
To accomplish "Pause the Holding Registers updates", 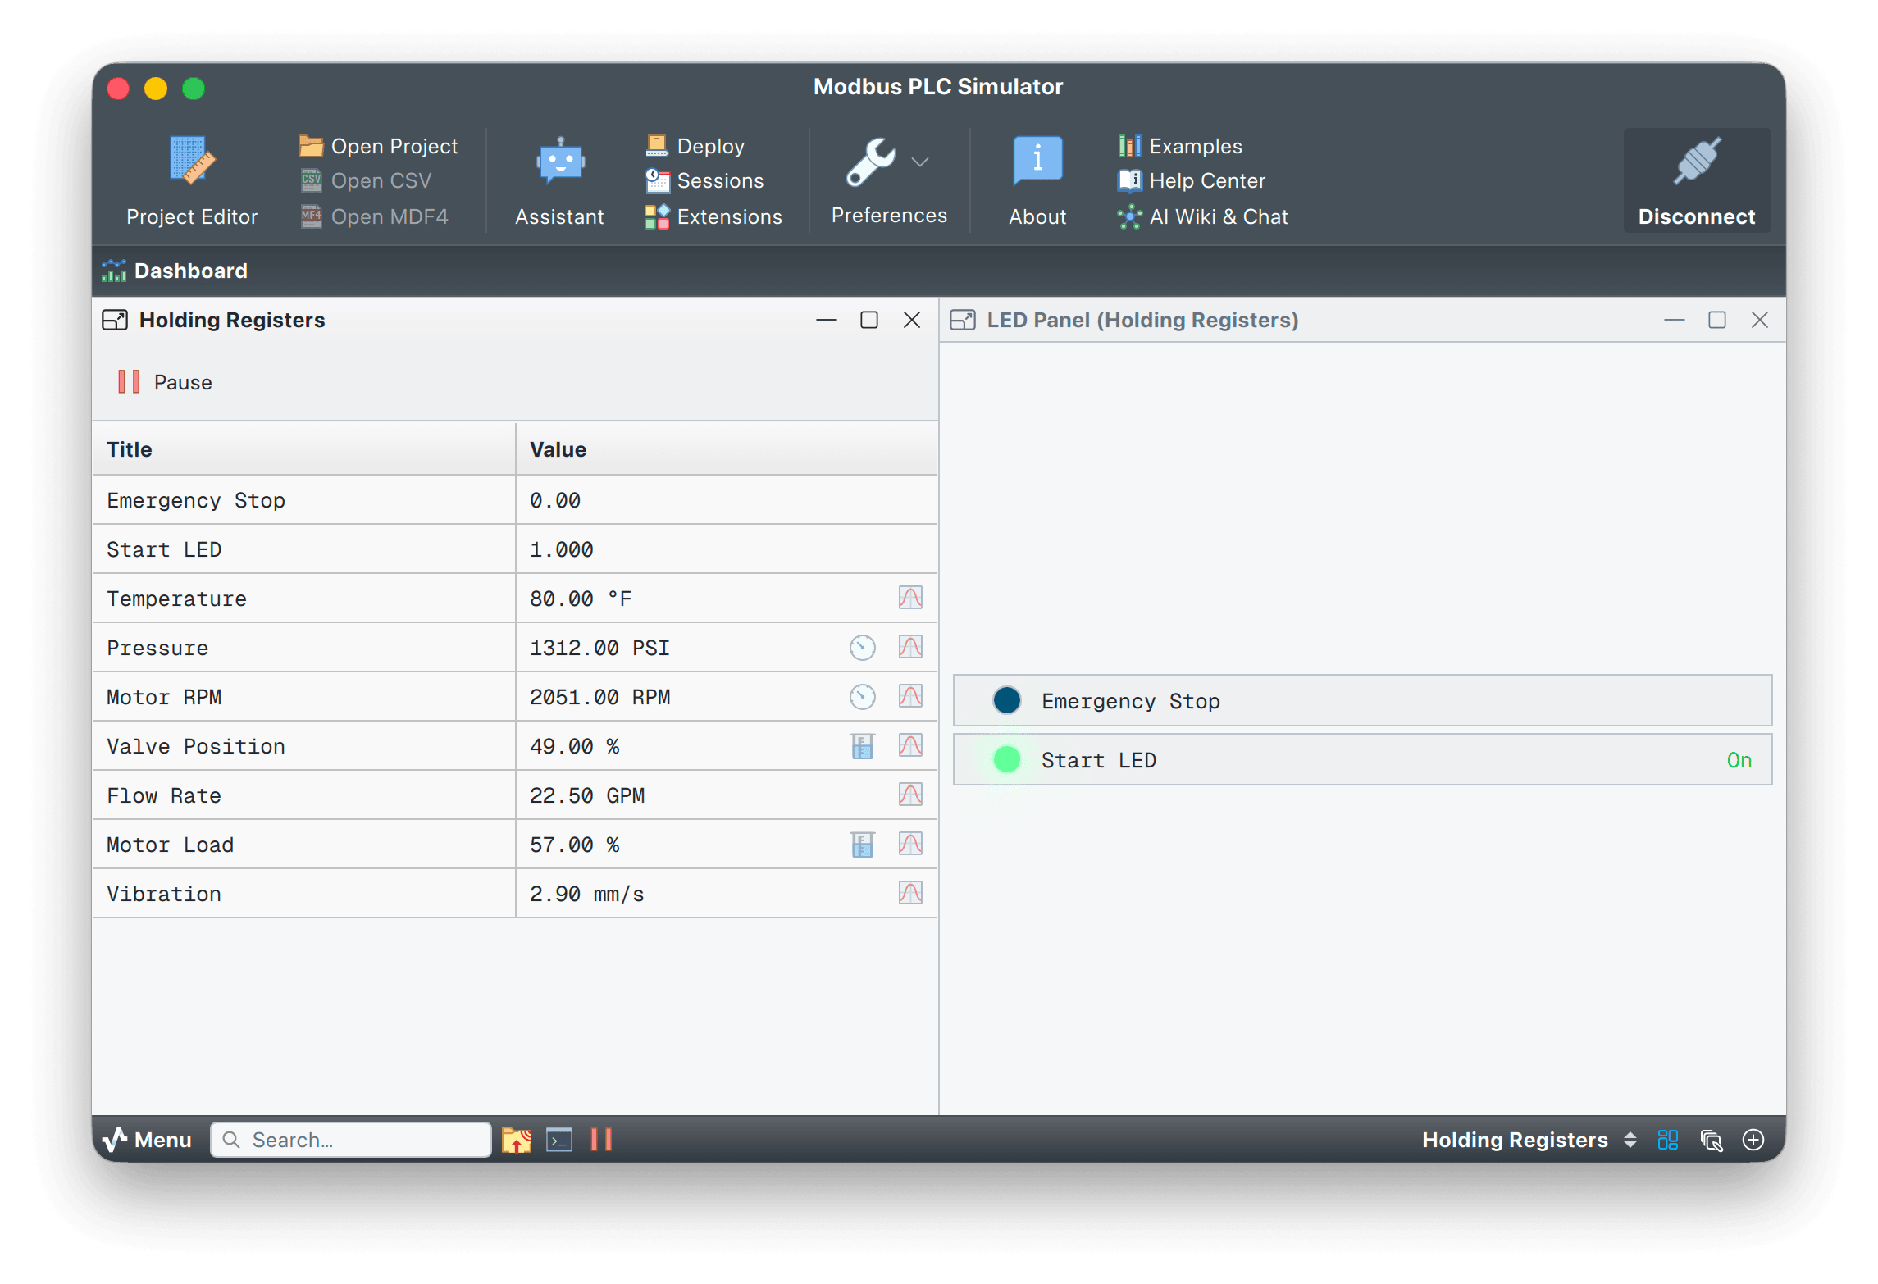I will point(166,382).
